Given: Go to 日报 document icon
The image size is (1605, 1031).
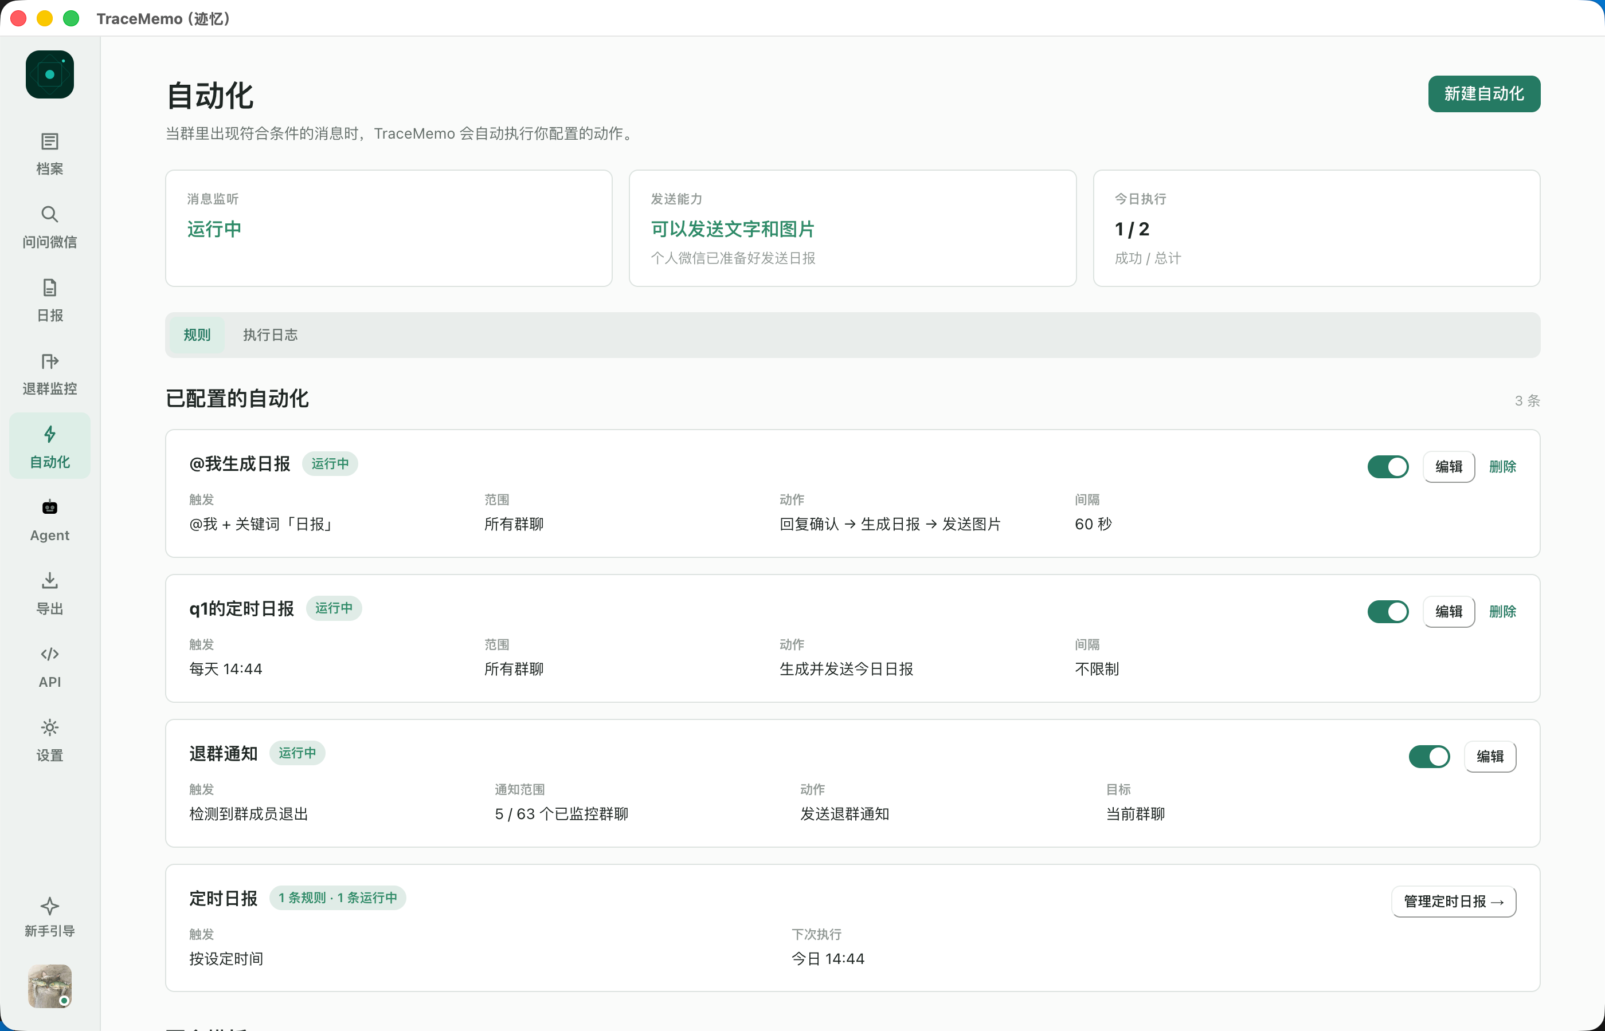Looking at the screenshot, I should tap(49, 288).
